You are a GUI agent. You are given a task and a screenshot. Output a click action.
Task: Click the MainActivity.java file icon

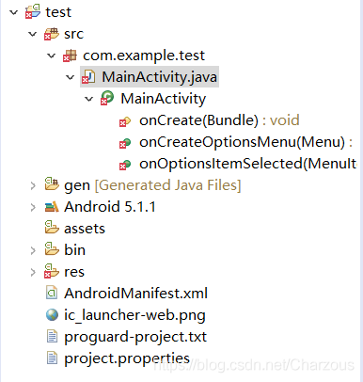pyautogui.click(x=88, y=77)
